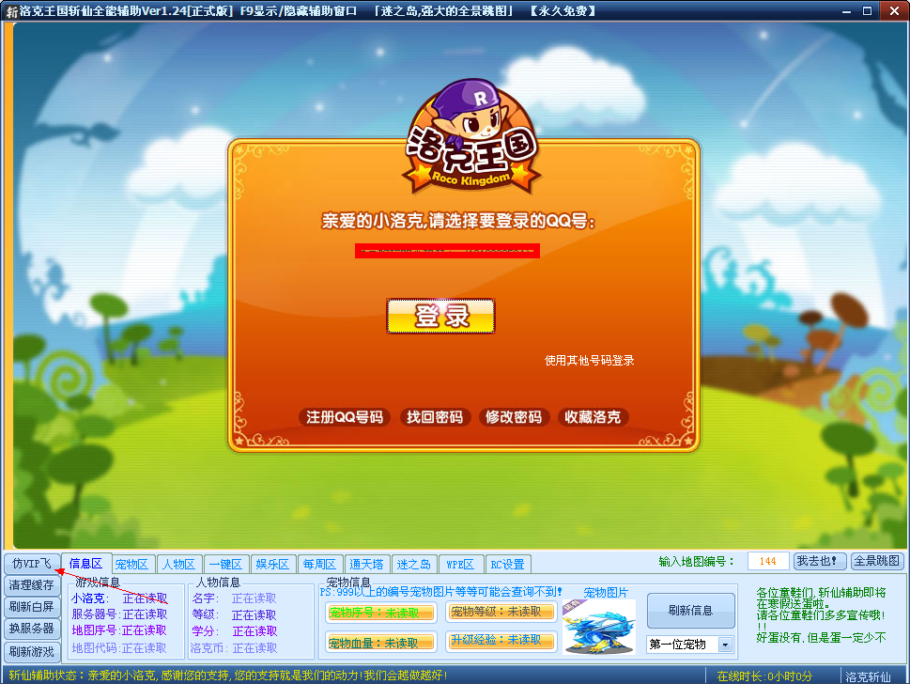Viewport: 910px width, 684px height.
Task: Click the 地图序号 status text
Action: tap(145, 630)
